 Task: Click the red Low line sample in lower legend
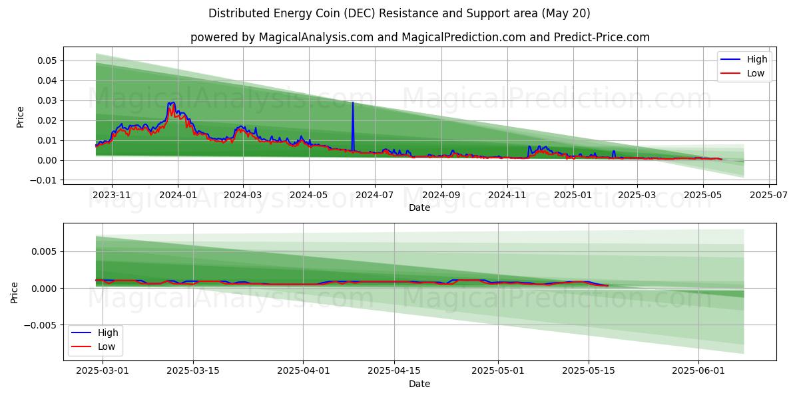pyautogui.click(x=82, y=347)
